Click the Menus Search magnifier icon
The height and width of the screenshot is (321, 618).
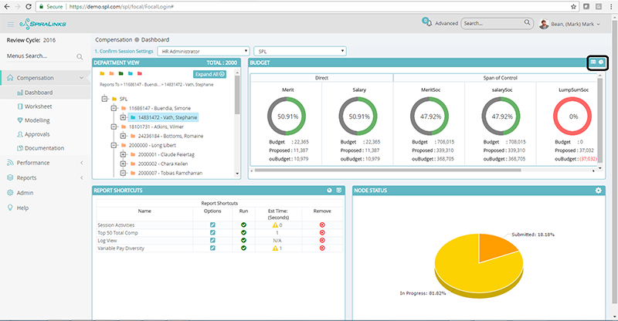pos(80,57)
